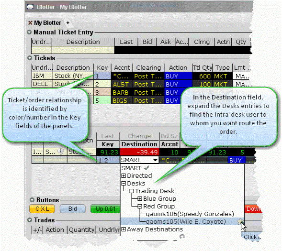
Task: Click the Up 0.01 button
Action: coord(105,209)
